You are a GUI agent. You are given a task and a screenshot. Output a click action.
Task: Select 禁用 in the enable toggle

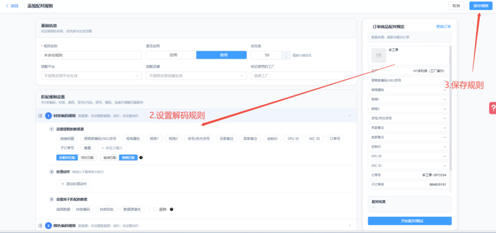point(222,55)
